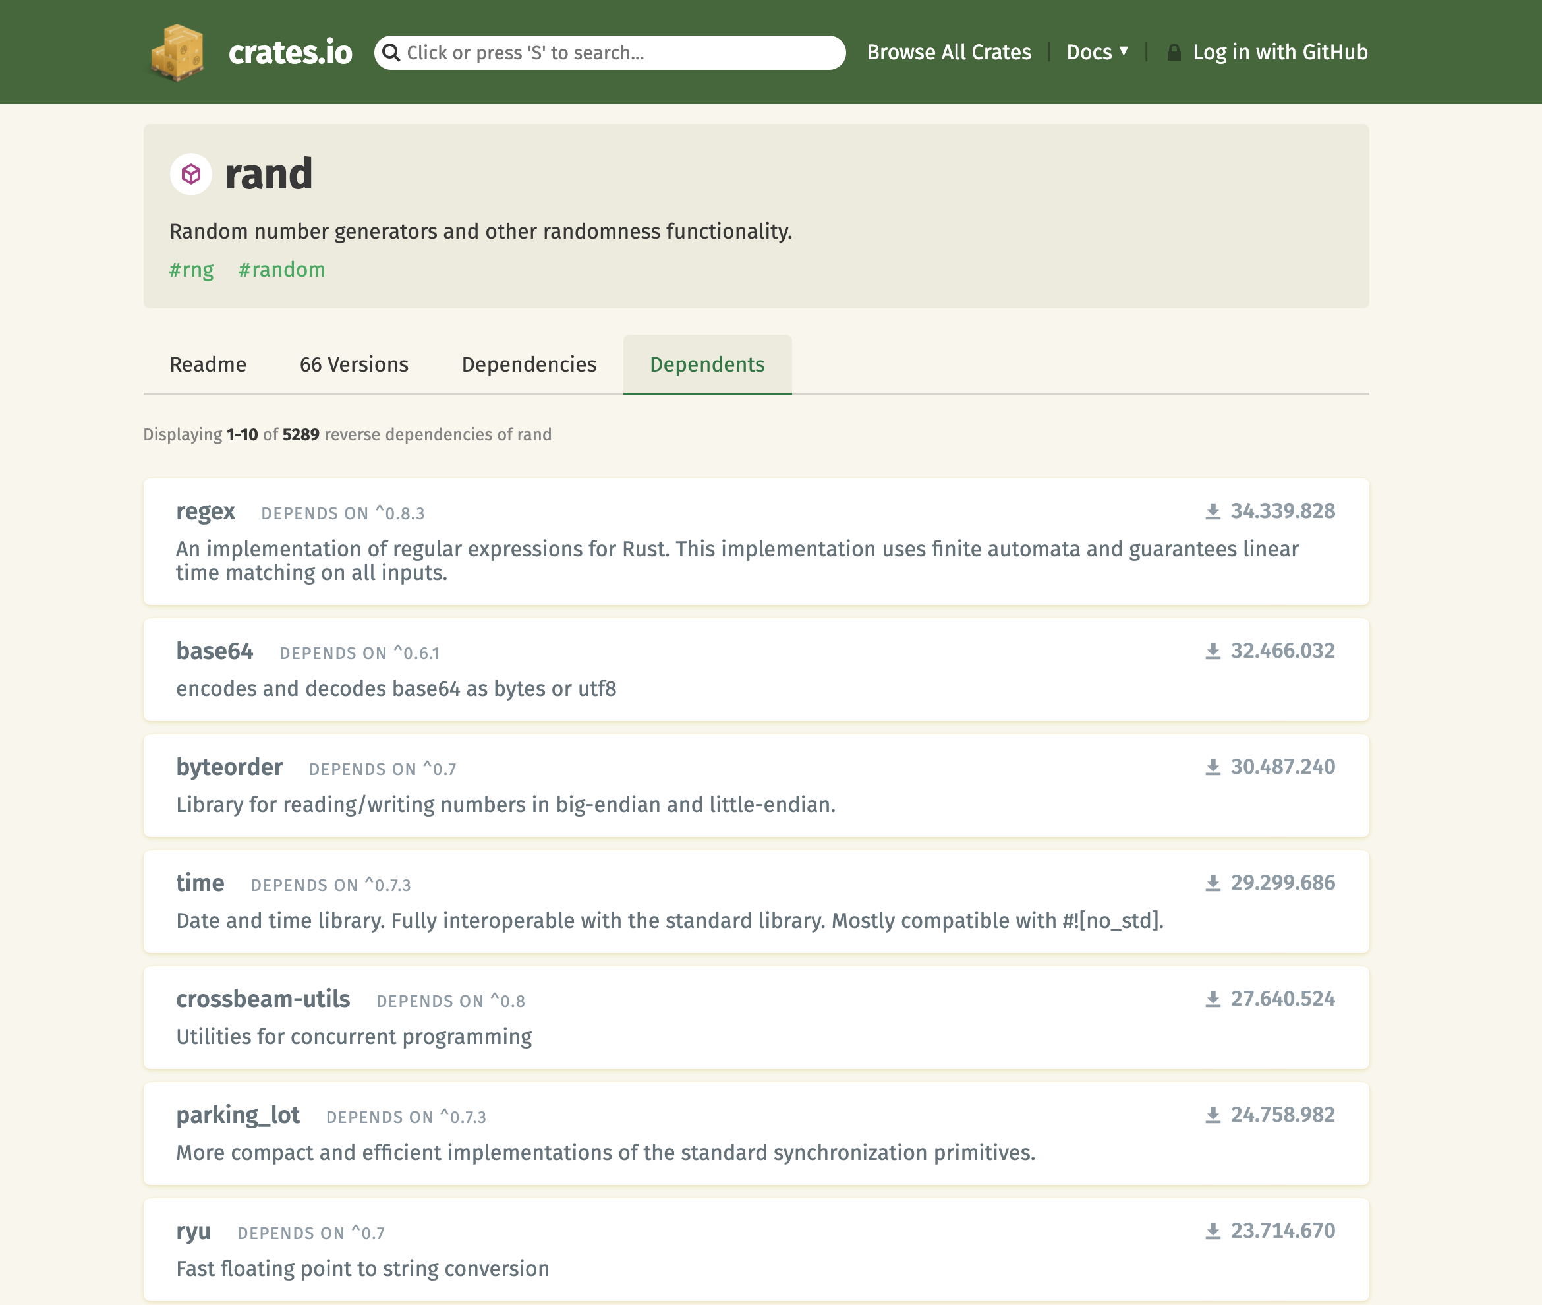Open the #random keyword tag

(x=282, y=270)
